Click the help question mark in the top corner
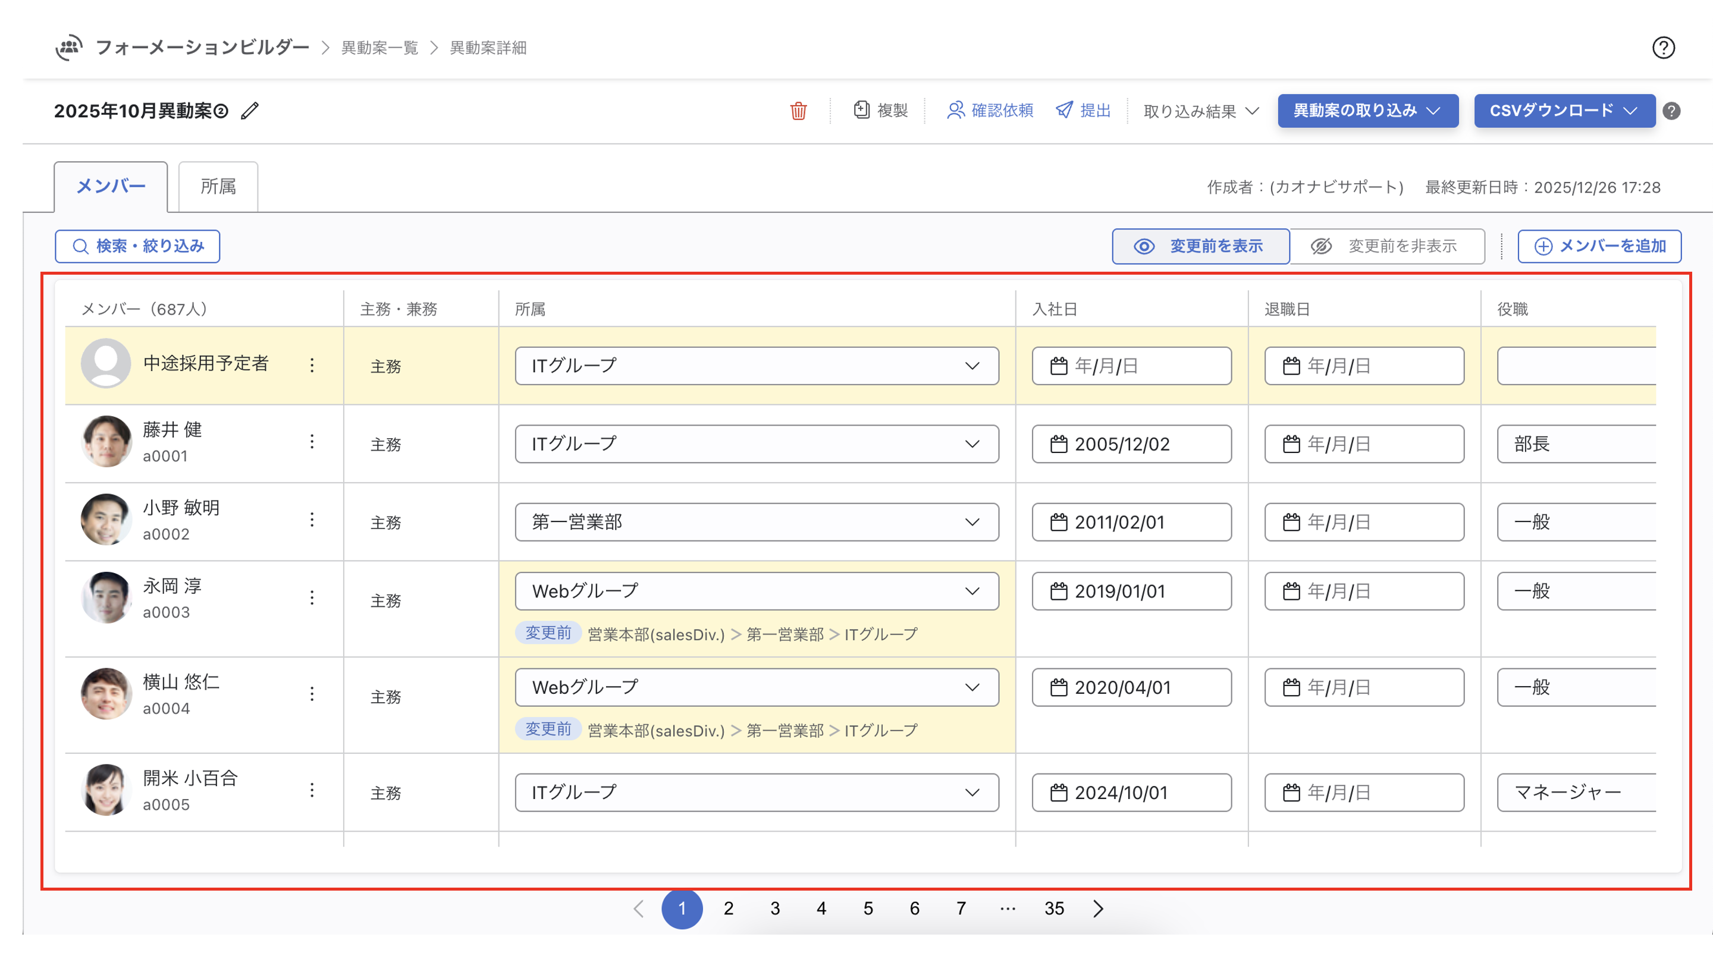1713x956 pixels. point(1663,48)
